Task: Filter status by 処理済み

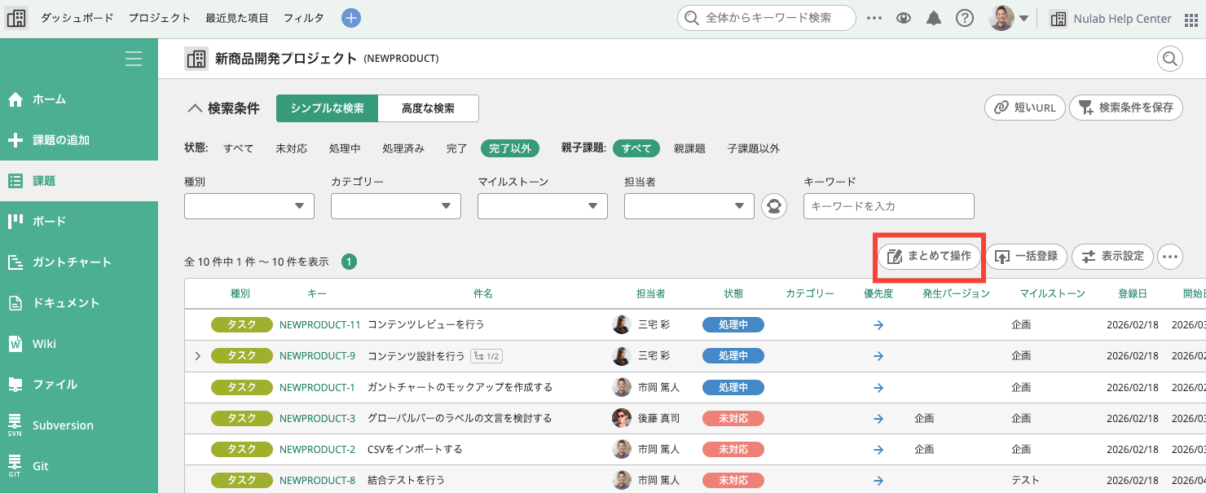Action: point(403,148)
